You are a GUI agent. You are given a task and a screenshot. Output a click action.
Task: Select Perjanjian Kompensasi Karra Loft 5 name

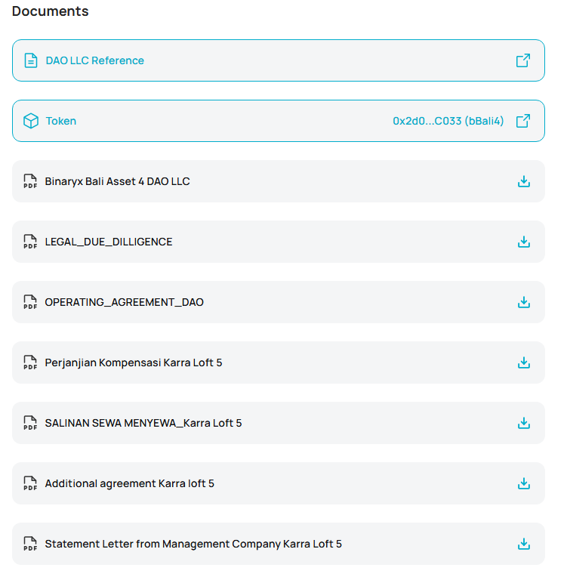point(134,362)
